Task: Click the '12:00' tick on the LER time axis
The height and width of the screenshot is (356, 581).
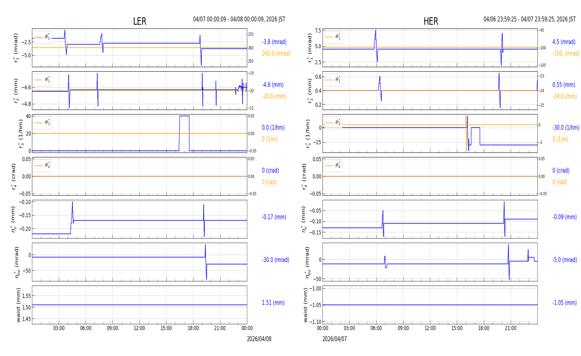Action: [x=139, y=328]
